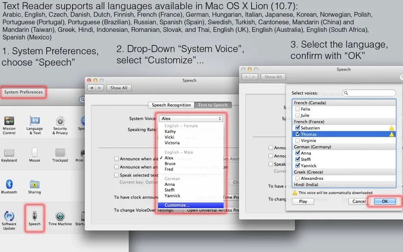Check the Julie voice checkbox
The height and width of the screenshot is (252, 403).
coord(297,115)
